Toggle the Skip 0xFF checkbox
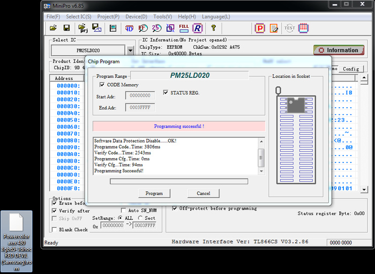The width and height of the screenshot is (375, 274). 54,218
